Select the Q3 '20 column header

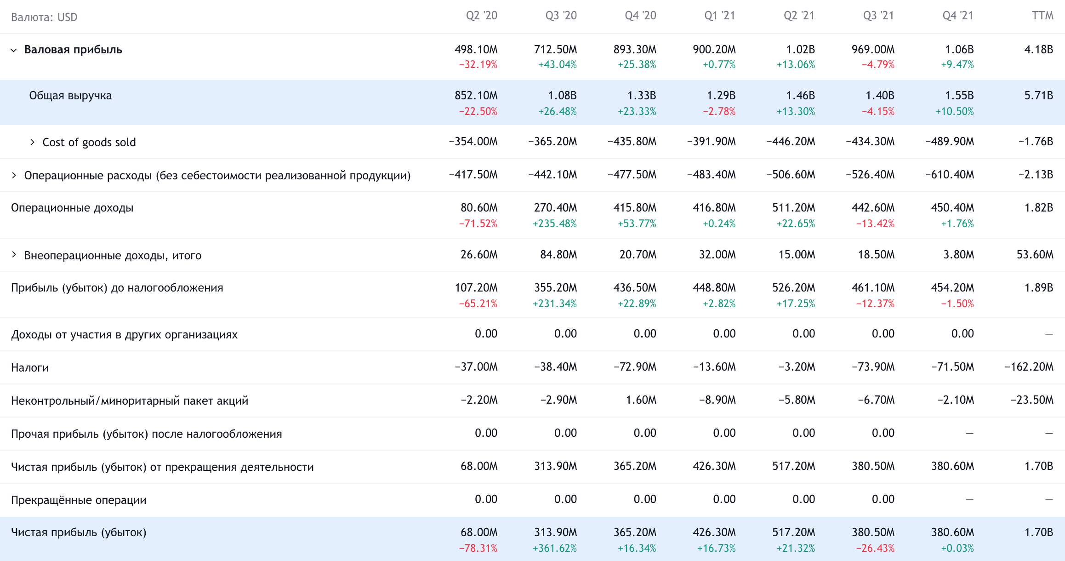[561, 16]
